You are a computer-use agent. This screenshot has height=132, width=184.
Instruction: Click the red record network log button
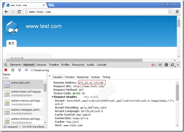[6, 70]
